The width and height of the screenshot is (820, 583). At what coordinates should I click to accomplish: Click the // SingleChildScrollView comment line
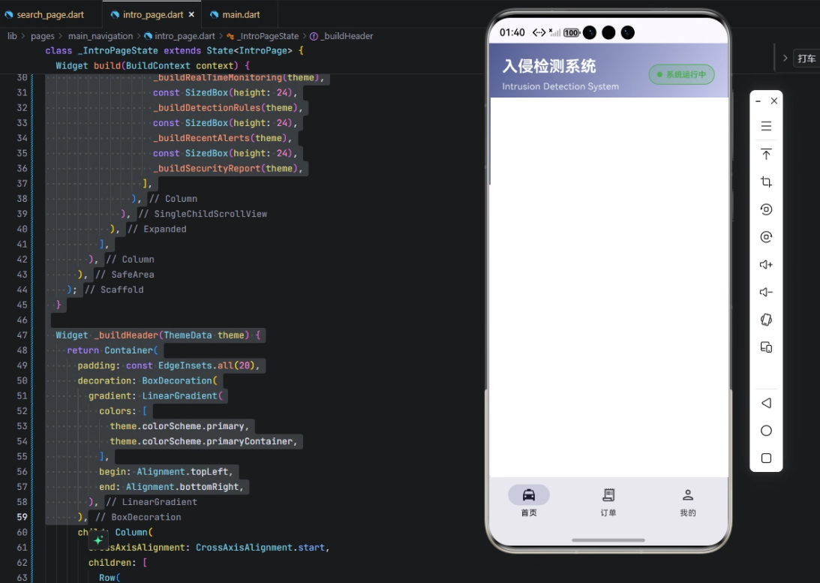[203, 214]
